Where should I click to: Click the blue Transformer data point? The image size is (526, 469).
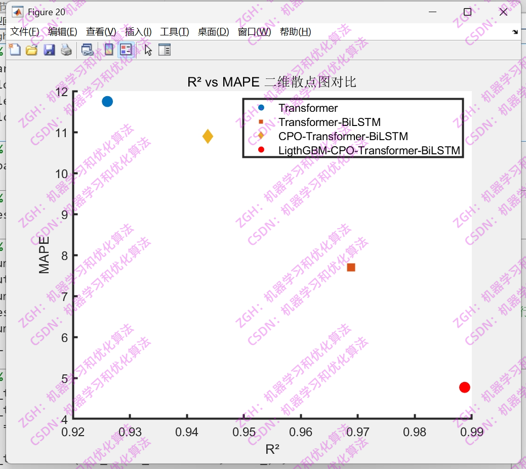[107, 101]
